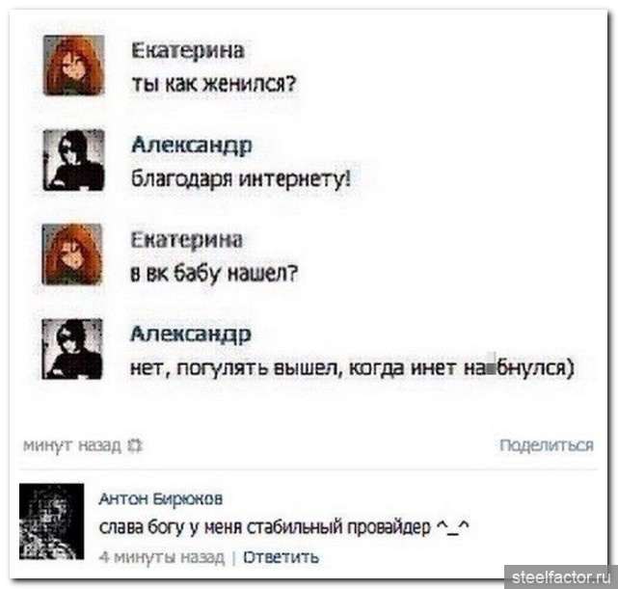
Task: Open the Александр name link above 'благодаря интернету!'
Action: point(192,146)
